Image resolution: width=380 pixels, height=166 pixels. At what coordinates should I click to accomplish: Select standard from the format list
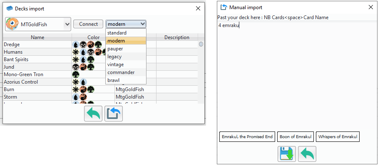(x=126, y=33)
